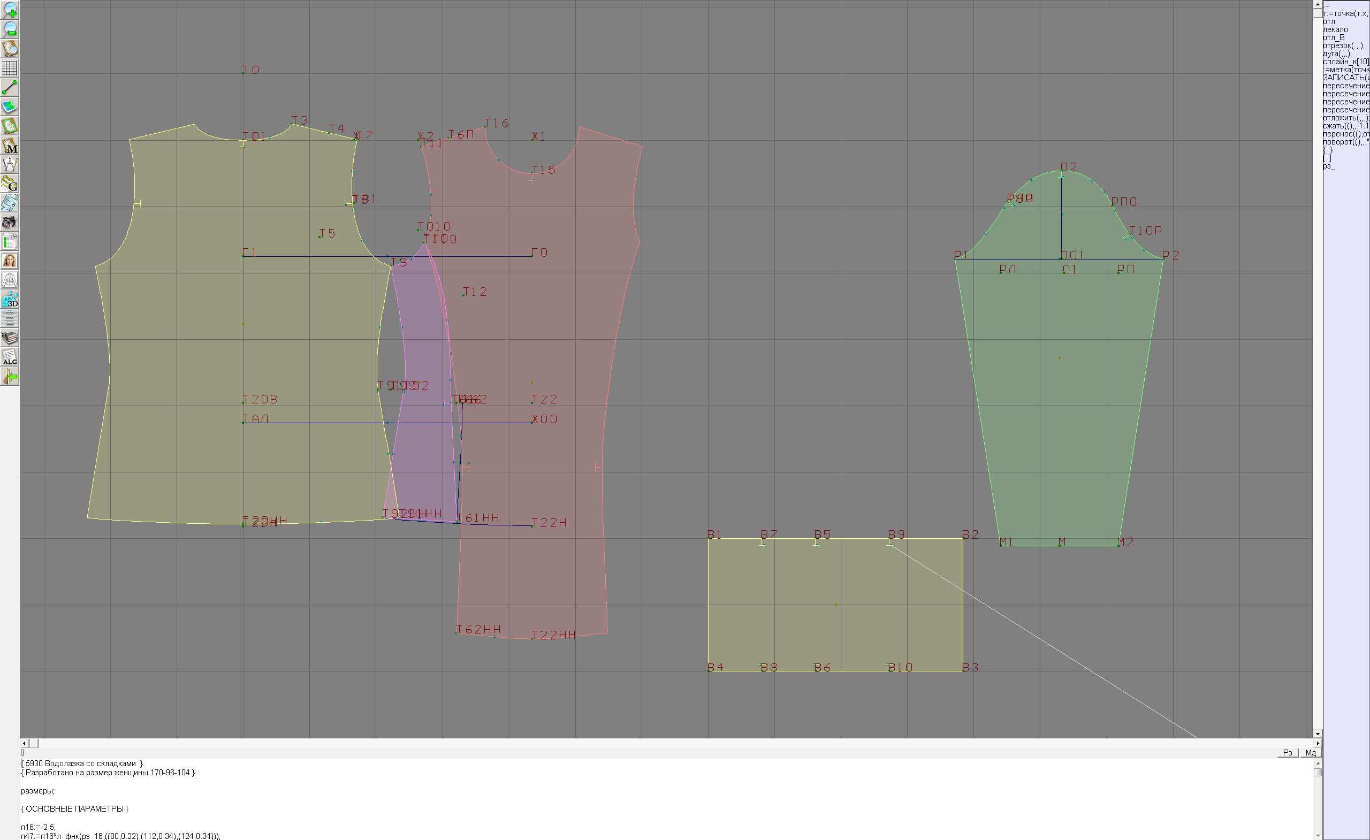
Task: Click the woman portrait mannequin icon
Action: 10,261
